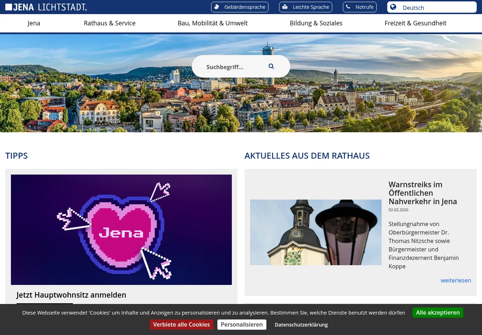The width and height of the screenshot is (482, 335).
Task: Click the town hall tower news thumbnail
Action: click(316, 232)
